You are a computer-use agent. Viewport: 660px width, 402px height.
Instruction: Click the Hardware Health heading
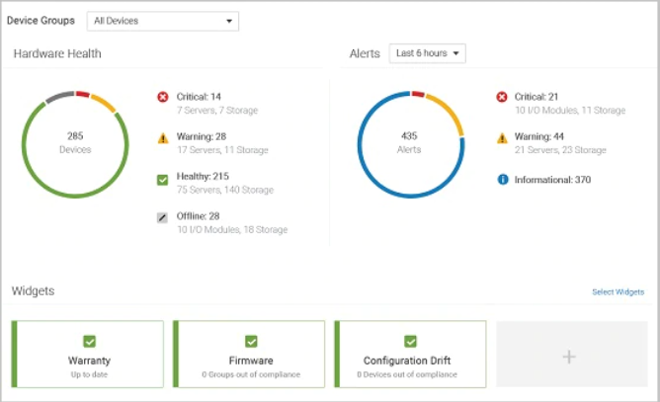click(x=57, y=53)
